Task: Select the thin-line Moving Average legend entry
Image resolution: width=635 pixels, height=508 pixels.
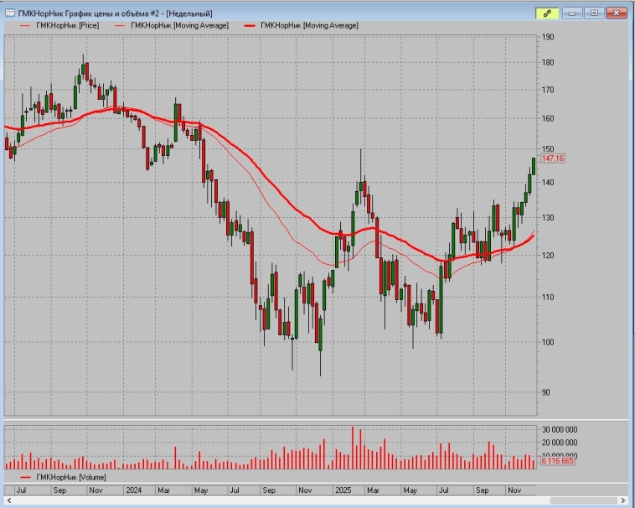Action: [172, 25]
